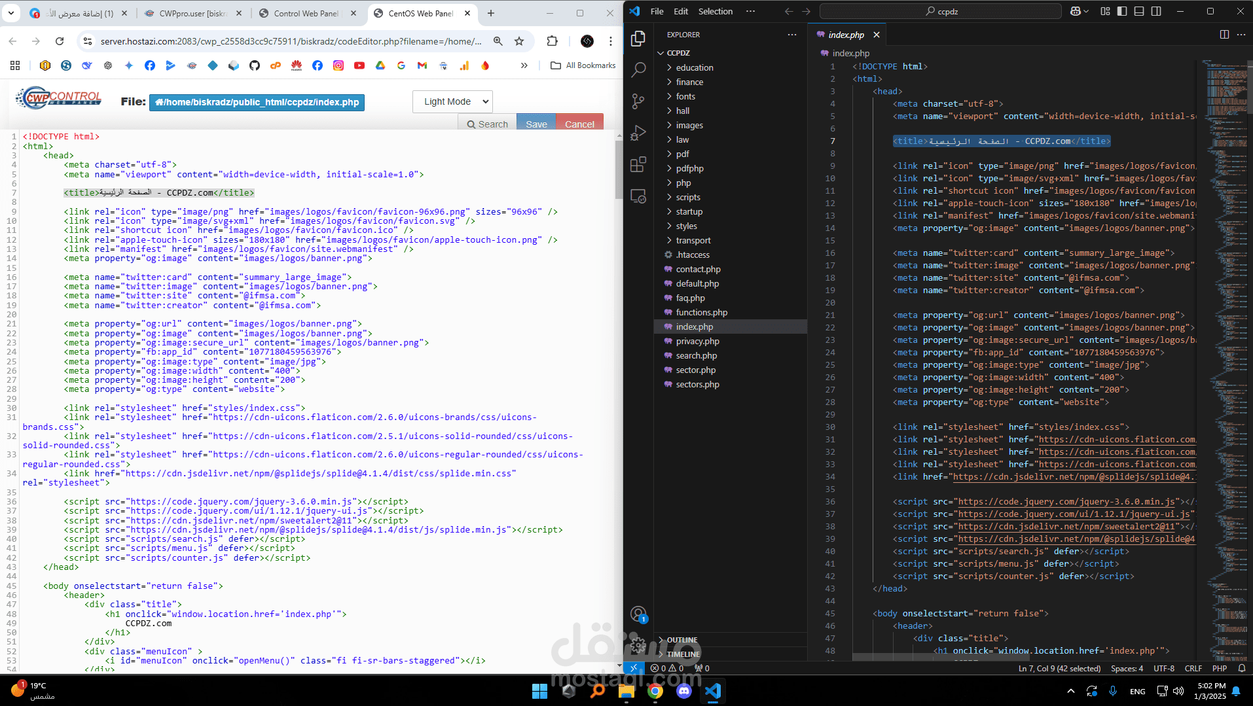The width and height of the screenshot is (1253, 706).
Task: Click the Save button in CWP editor
Action: pyautogui.click(x=536, y=124)
